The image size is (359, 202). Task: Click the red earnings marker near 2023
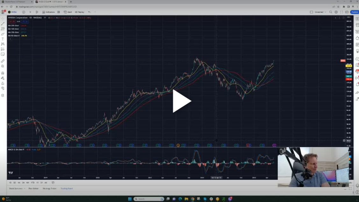click(248, 145)
